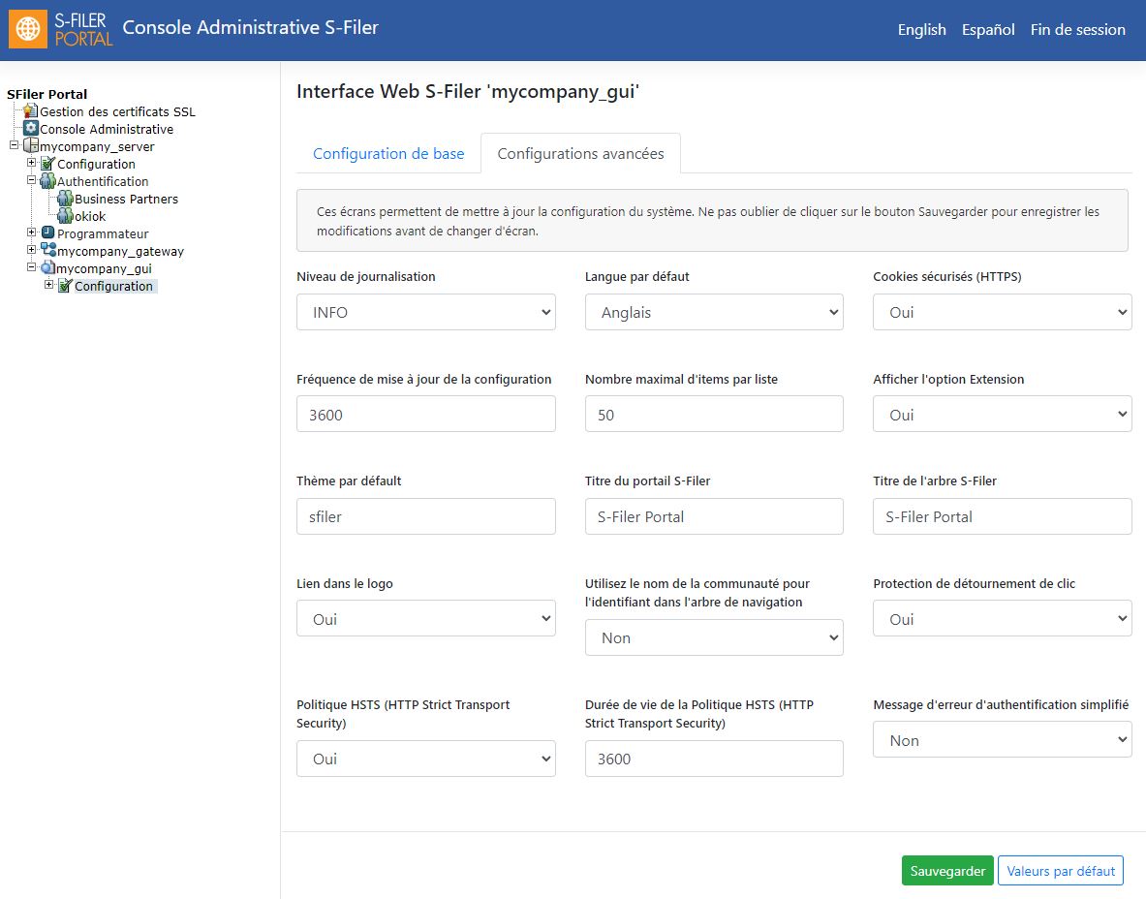Screen dimensions: 1146x899
Task: Switch language to Español
Action: coord(988,30)
